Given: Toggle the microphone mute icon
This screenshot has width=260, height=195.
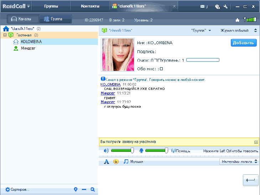Looking at the screenshot, I should tap(141, 151).
